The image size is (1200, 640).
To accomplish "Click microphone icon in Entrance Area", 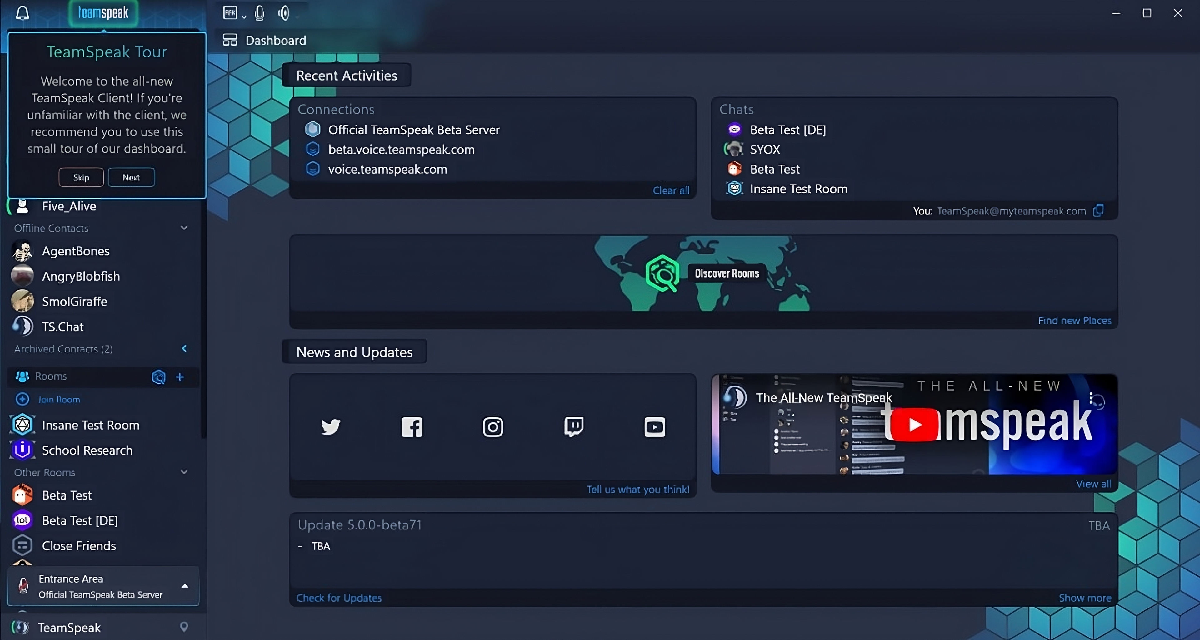I will (x=23, y=586).
